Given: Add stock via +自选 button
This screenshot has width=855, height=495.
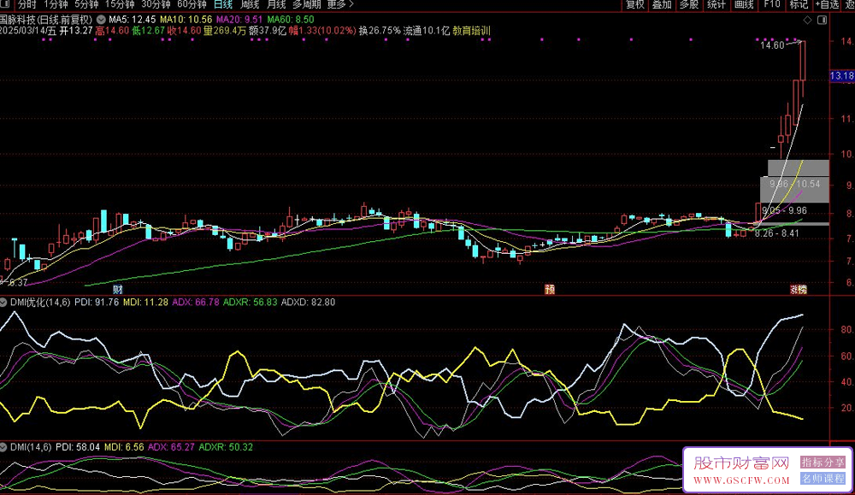Looking at the screenshot, I should [827, 5].
